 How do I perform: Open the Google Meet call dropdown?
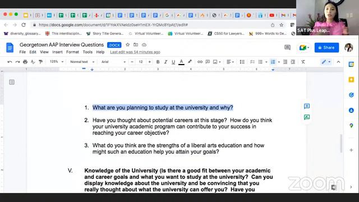point(304,48)
